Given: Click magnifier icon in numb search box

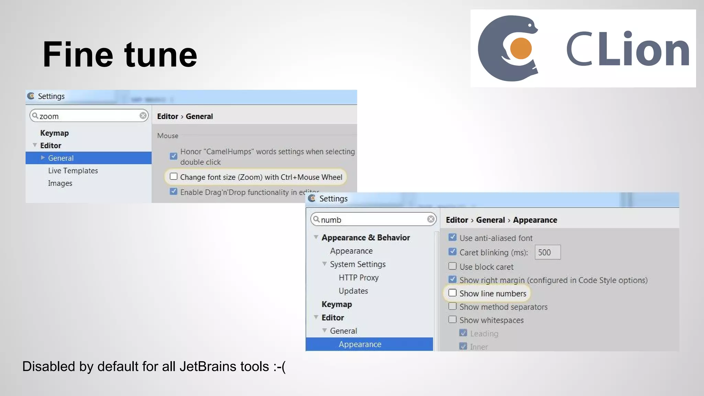Looking at the screenshot, I should 317,219.
